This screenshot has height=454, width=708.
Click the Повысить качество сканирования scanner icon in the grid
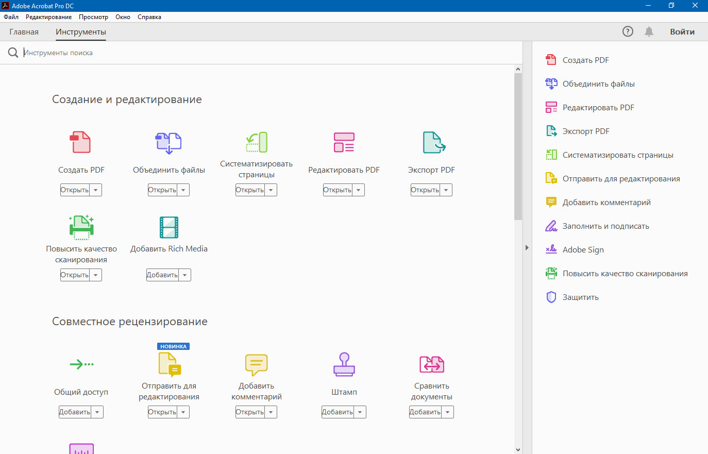(x=81, y=227)
